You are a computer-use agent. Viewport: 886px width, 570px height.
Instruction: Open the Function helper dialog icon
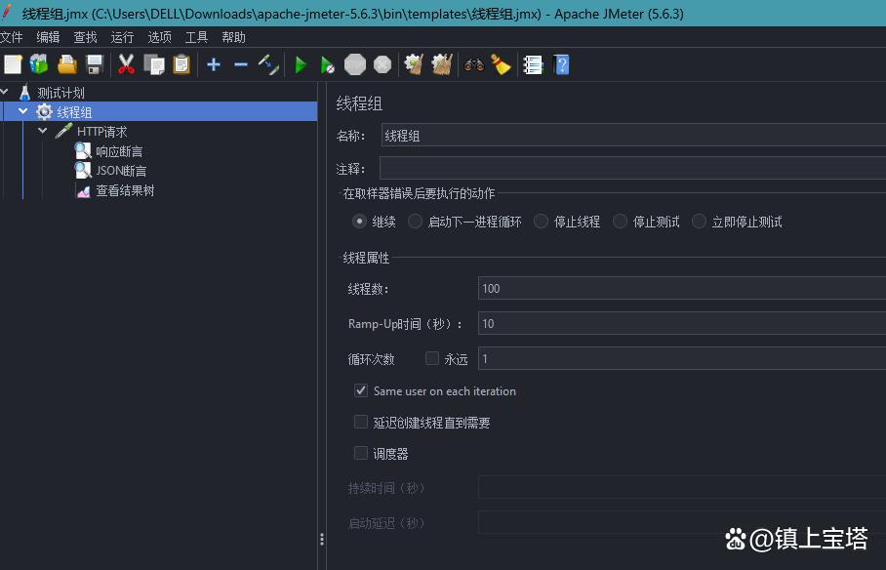(533, 65)
